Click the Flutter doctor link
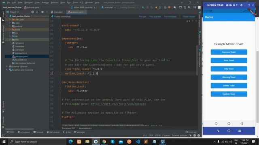Screen dimensions: 259x145 pyautogui.click(x=189, y=17)
